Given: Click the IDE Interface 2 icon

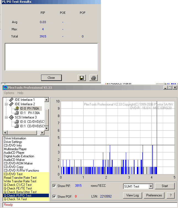Looking at the screenshot, I should click(x=11, y=104).
